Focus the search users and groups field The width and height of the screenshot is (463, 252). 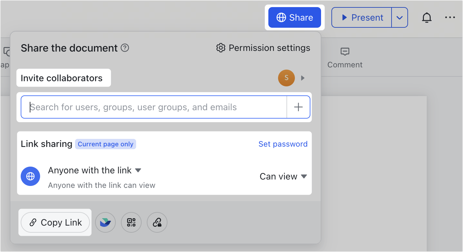click(154, 107)
